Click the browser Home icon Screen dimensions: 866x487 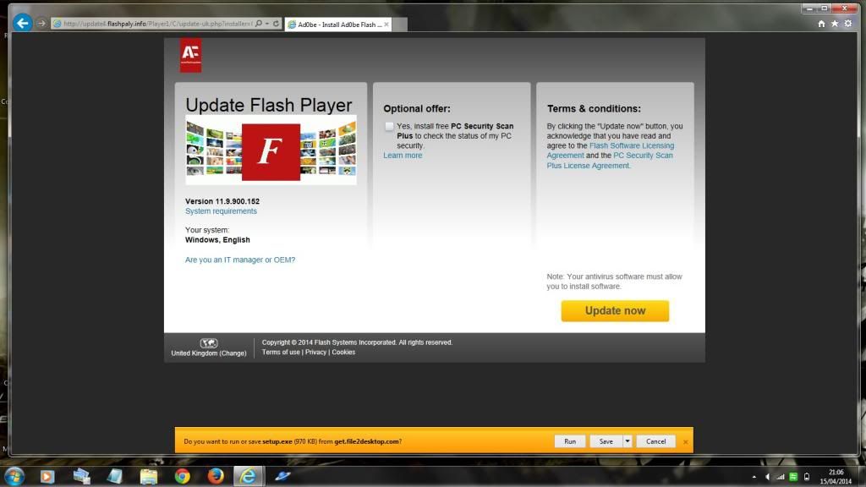[x=821, y=24]
